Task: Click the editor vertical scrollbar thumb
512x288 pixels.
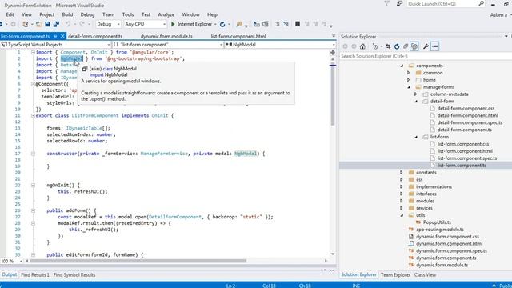Action: pos(333,94)
